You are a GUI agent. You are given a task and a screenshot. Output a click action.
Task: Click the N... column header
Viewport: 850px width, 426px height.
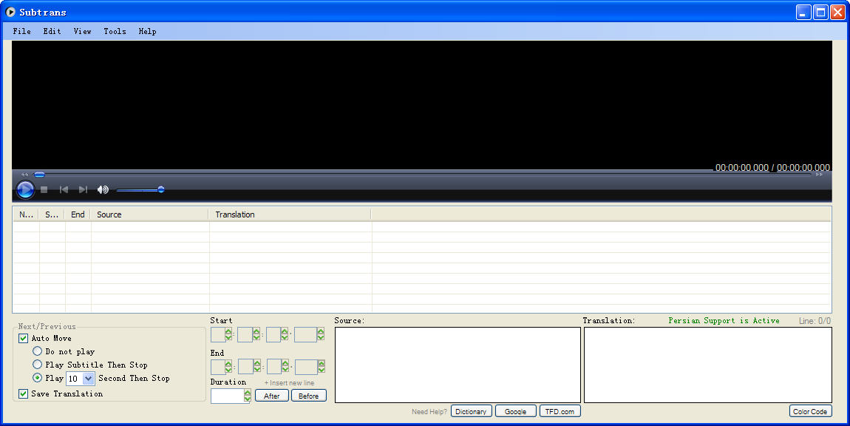[26, 214]
